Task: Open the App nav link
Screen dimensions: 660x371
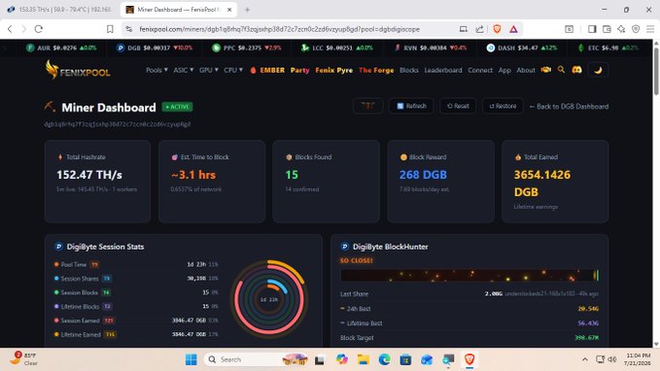Action: pos(504,70)
